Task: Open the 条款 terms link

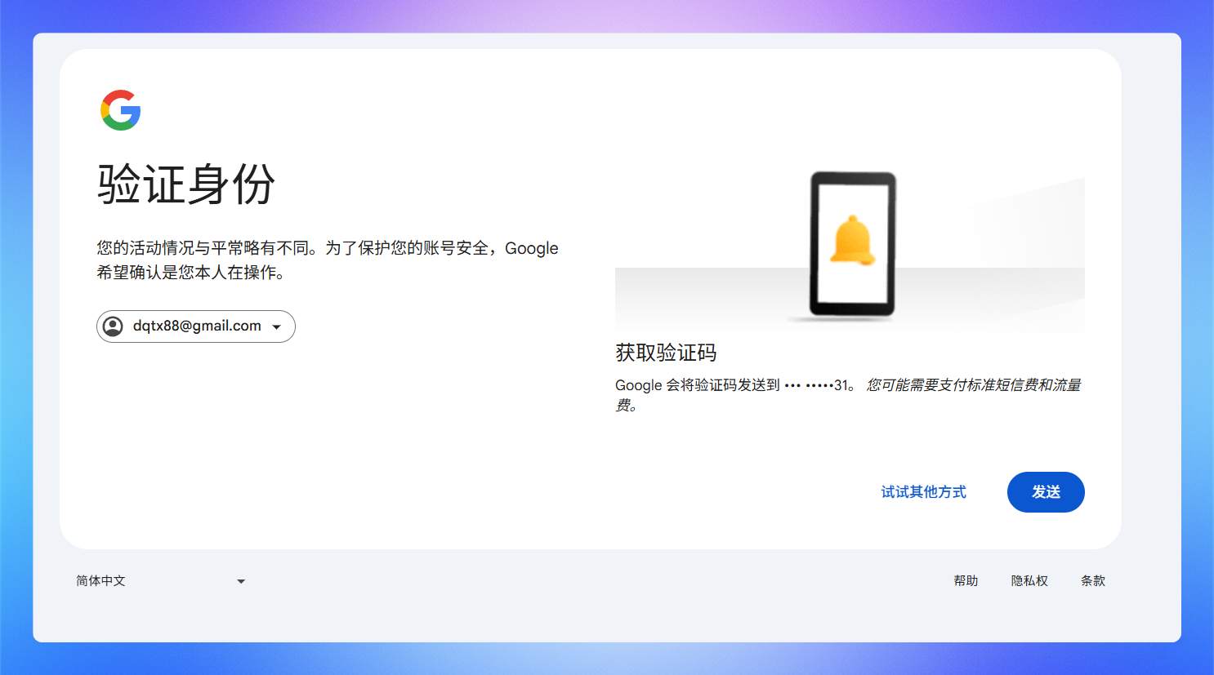Action: click(x=1093, y=581)
